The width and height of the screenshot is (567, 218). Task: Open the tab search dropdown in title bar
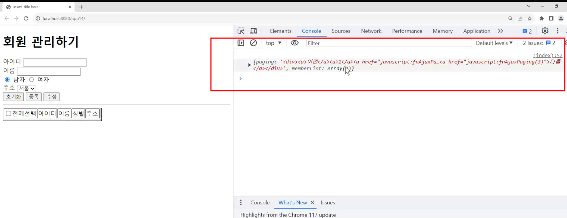pos(529,6)
